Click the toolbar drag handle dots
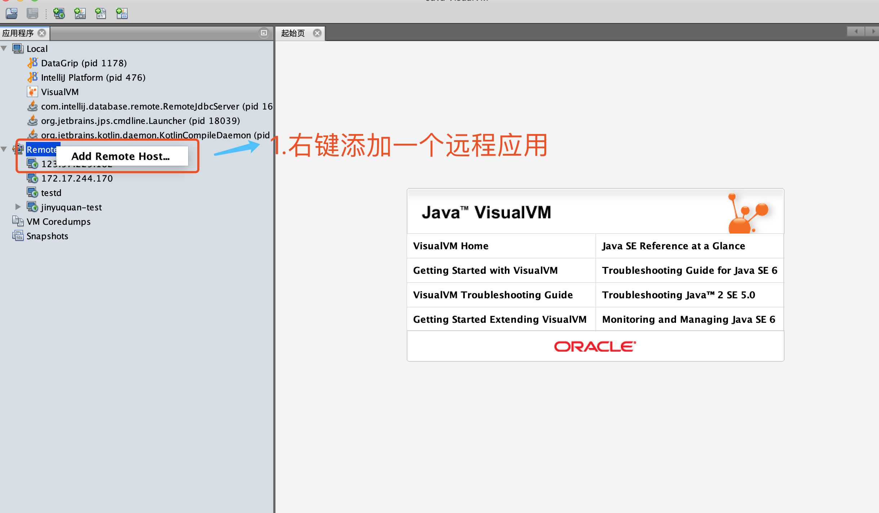The width and height of the screenshot is (879, 513). pos(46,14)
